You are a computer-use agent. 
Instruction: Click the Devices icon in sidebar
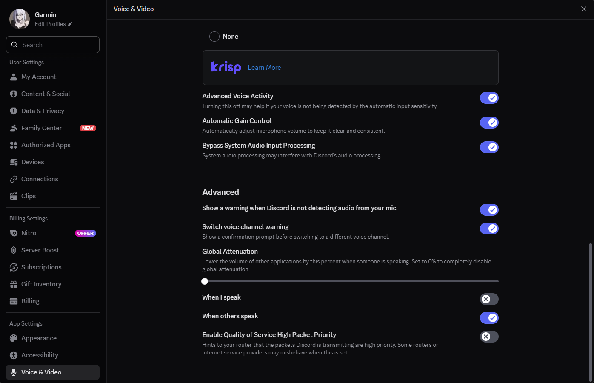14,162
